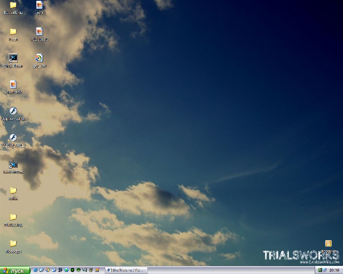
Task: Open the Пуск start menu
Action: [15, 270]
